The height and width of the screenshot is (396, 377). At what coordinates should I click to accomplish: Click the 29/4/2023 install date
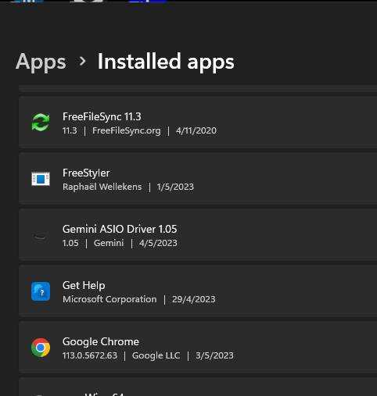(x=194, y=299)
